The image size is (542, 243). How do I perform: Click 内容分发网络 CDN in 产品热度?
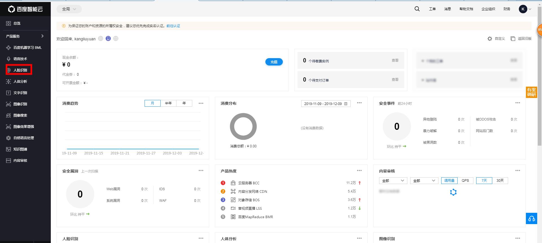(252, 191)
